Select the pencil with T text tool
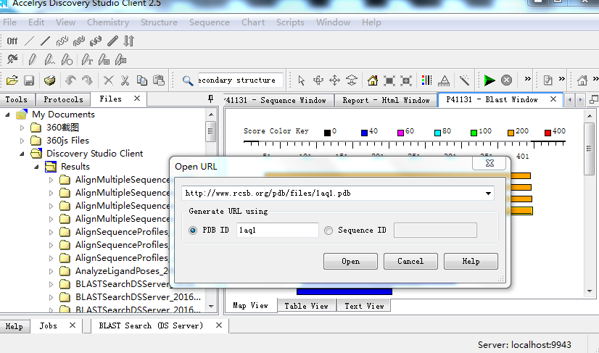599x353 pixels. click(x=87, y=59)
